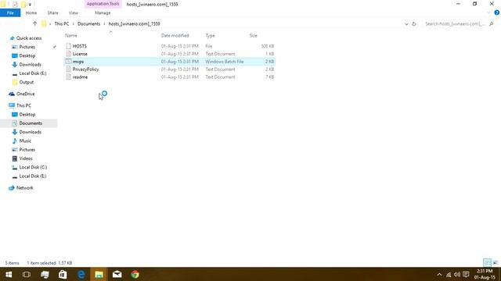This screenshot has width=501, height=281.
Task: Select the readme document icon
Action: (x=68, y=76)
